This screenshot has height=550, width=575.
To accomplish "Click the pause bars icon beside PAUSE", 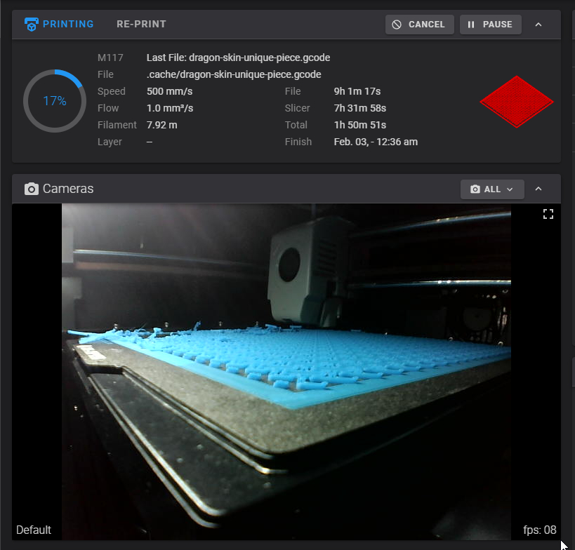I will click(x=471, y=25).
